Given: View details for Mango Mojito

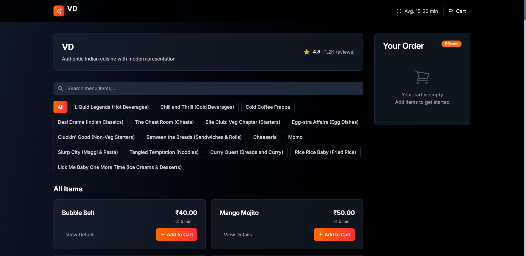Looking at the screenshot, I should pos(238,235).
